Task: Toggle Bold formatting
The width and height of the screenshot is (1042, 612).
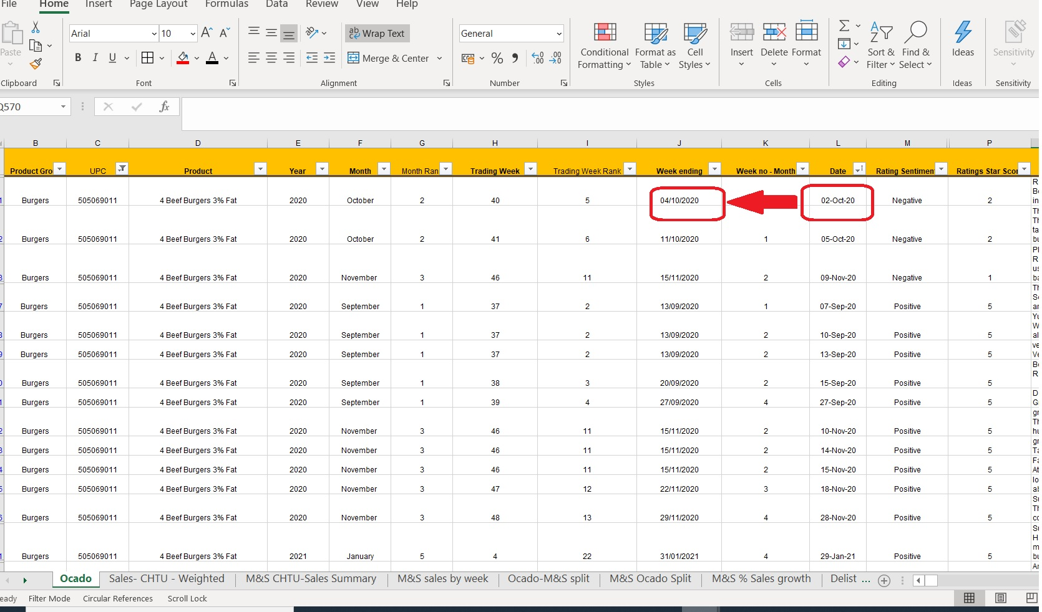Action: tap(78, 58)
